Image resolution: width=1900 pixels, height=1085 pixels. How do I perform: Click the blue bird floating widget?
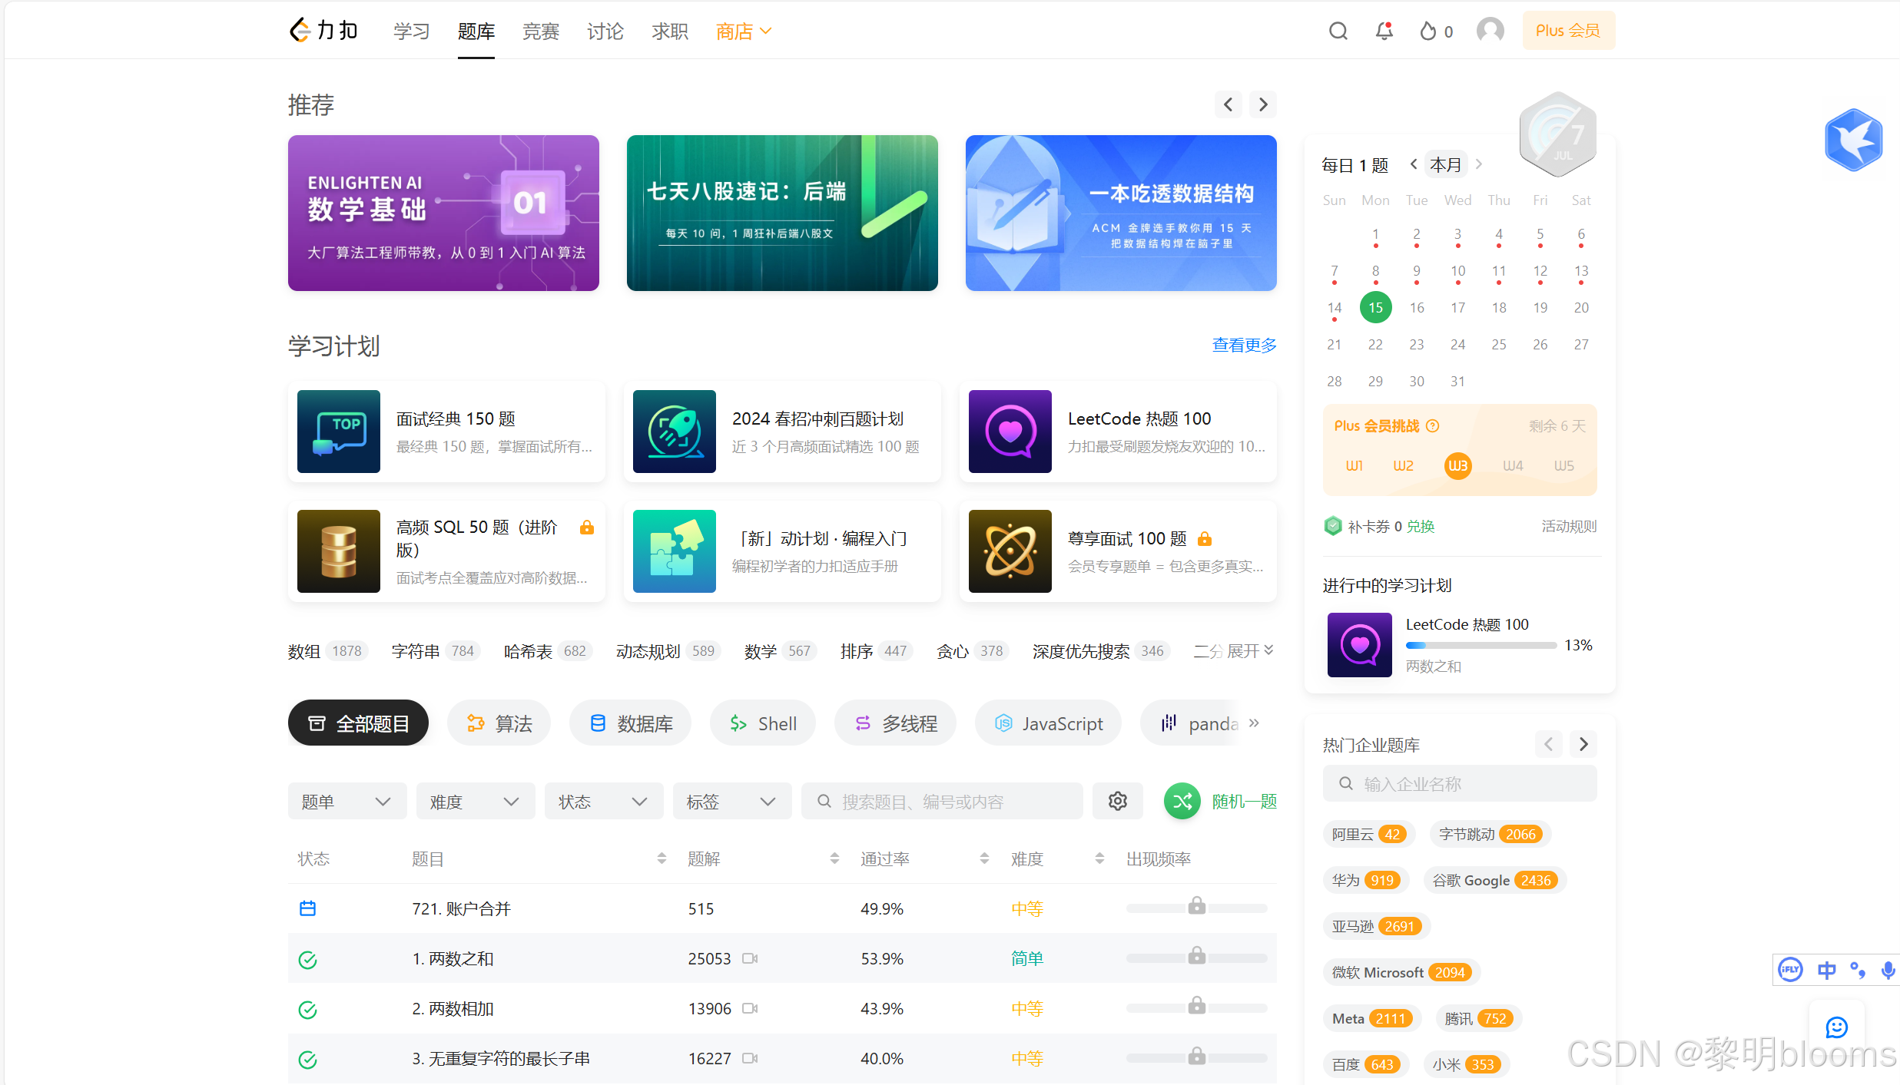pos(1854,140)
